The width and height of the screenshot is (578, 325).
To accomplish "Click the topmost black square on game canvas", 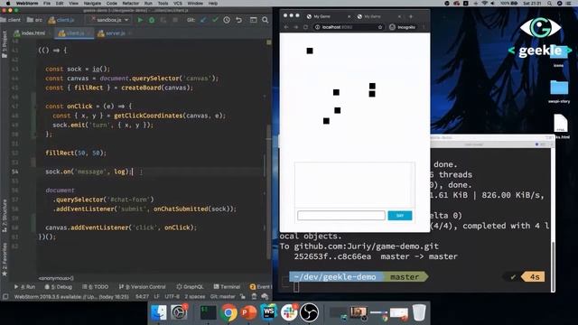I will tap(310, 51).
